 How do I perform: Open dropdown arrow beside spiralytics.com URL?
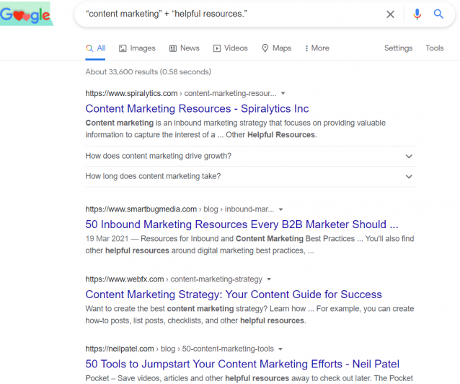pos(283,93)
